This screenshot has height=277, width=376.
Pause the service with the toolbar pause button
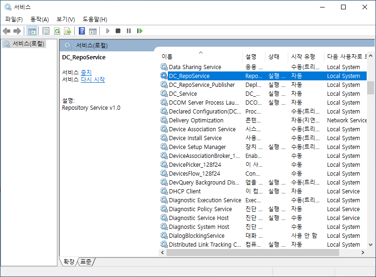click(129, 31)
